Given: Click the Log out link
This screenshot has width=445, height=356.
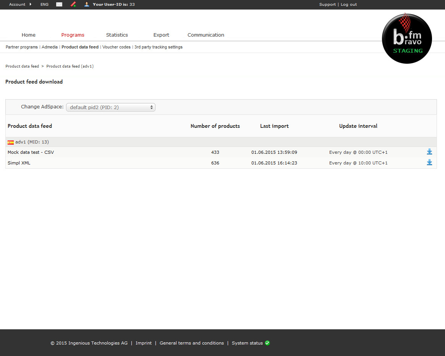Looking at the screenshot, I should click(349, 4).
